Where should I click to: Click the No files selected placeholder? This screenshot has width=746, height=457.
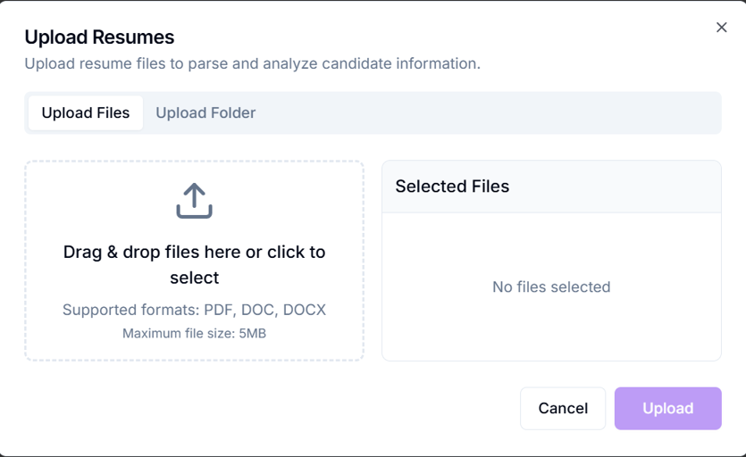point(551,287)
